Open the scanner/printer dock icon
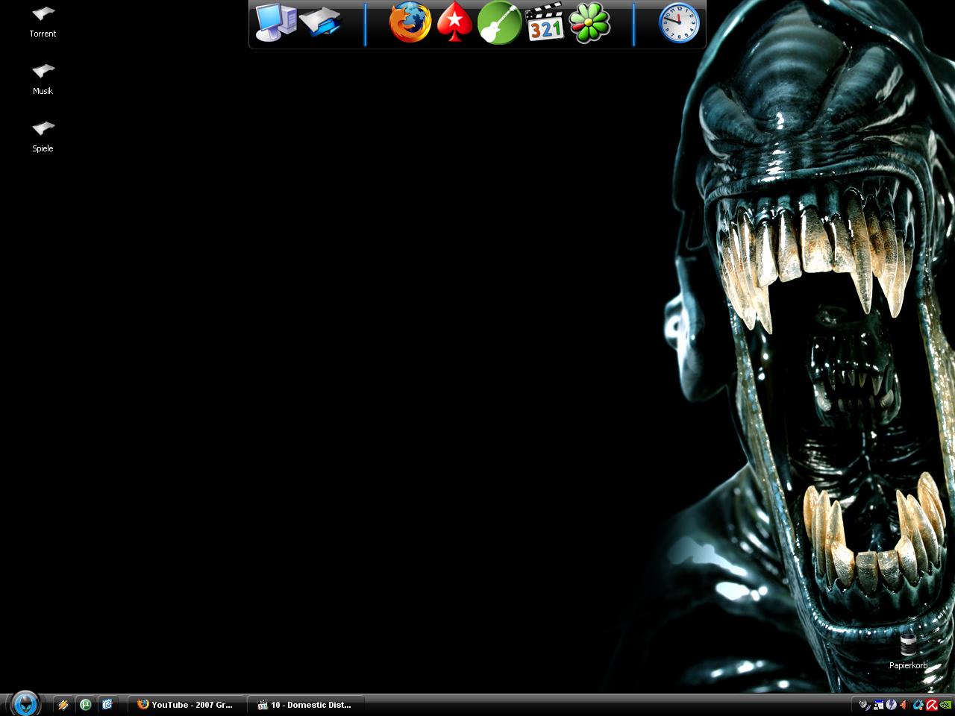Screen dimensions: 955x716 coord(320,22)
